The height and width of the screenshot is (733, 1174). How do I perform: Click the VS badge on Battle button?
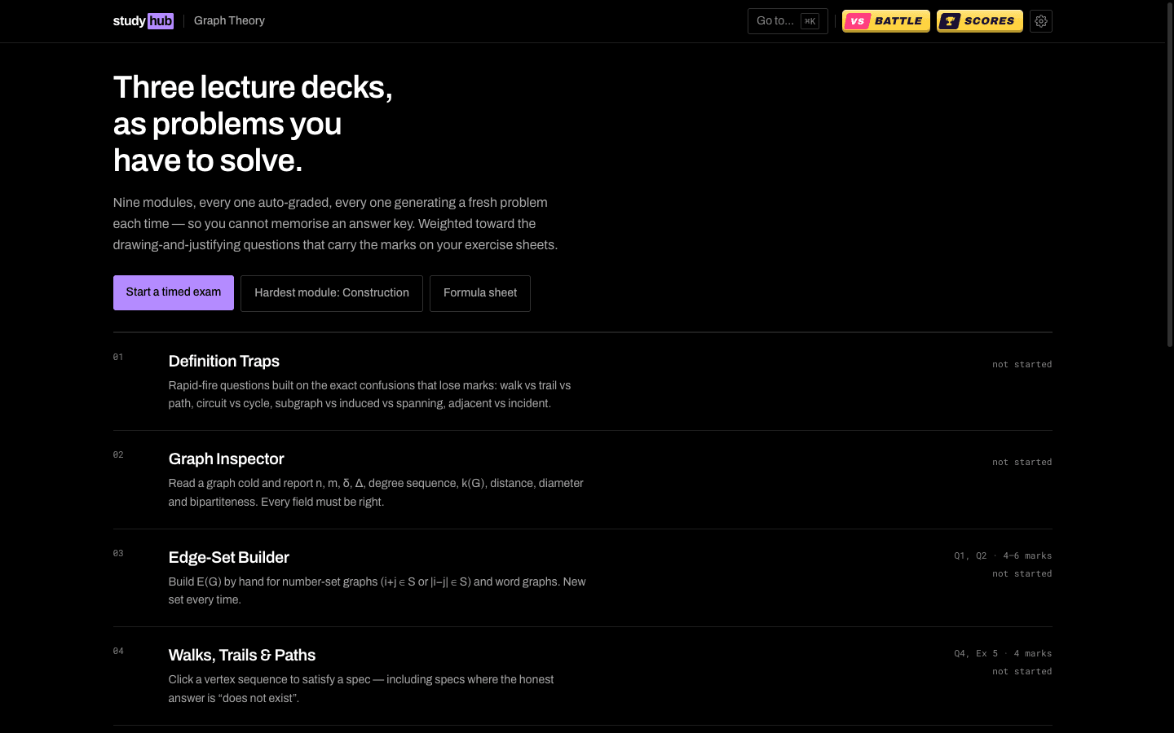point(857,21)
